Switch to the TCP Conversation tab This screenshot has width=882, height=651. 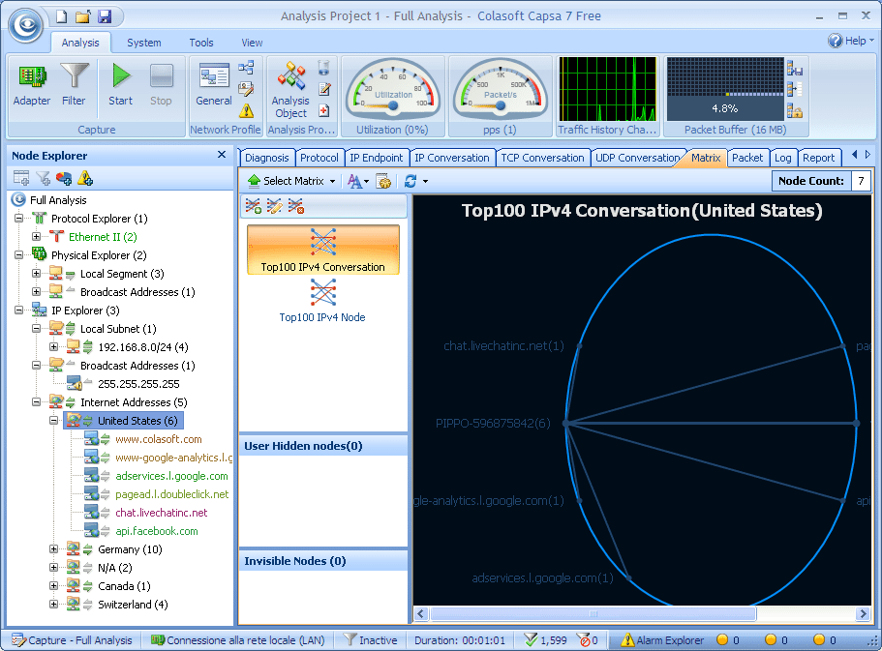541,158
